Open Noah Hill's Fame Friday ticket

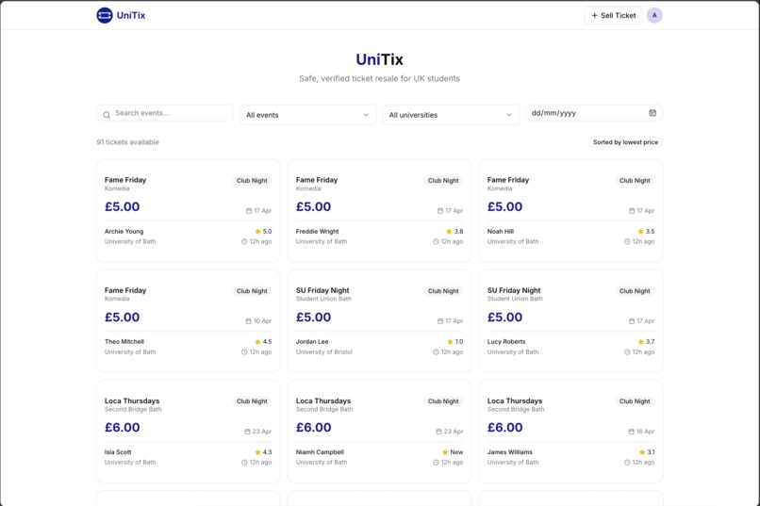tap(571, 211)
